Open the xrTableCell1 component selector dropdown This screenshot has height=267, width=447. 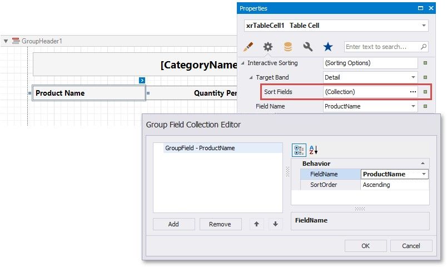424,26
